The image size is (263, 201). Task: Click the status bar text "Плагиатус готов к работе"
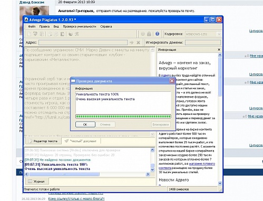tap(42, 189)
